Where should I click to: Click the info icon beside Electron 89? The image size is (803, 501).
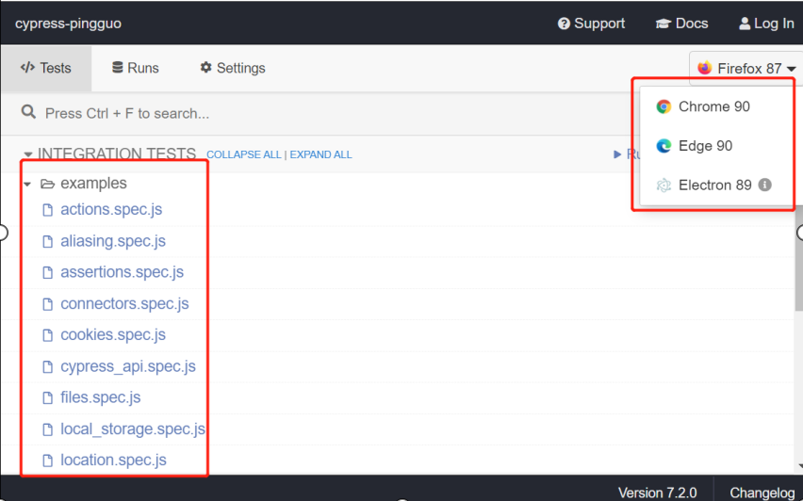click(765, 185)
